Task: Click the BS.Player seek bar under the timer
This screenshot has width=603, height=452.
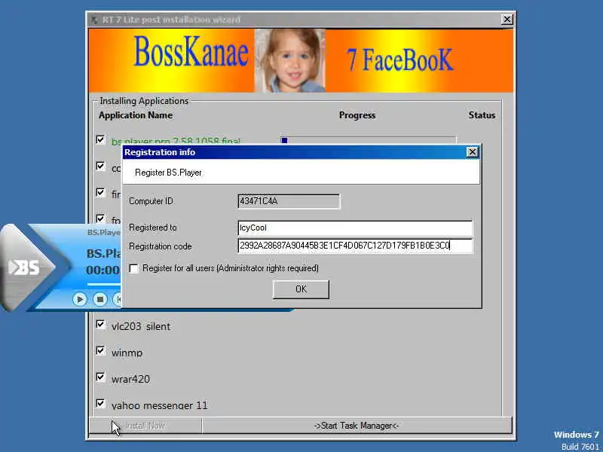Action: [x=104, y=285]
